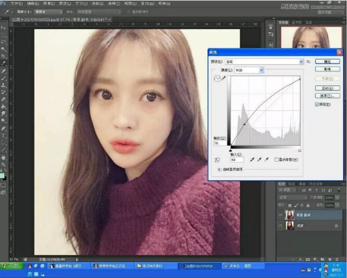Open the Preset dropdown in Curves
This screenshot has width=347, height=278.
pos(264,62)
